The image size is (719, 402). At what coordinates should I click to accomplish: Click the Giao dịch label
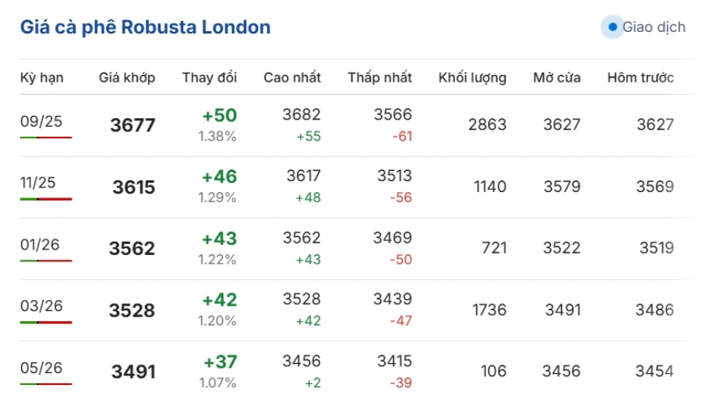654,27
